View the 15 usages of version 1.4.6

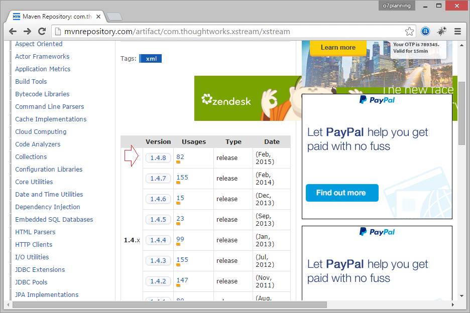(x=180, y=198)
